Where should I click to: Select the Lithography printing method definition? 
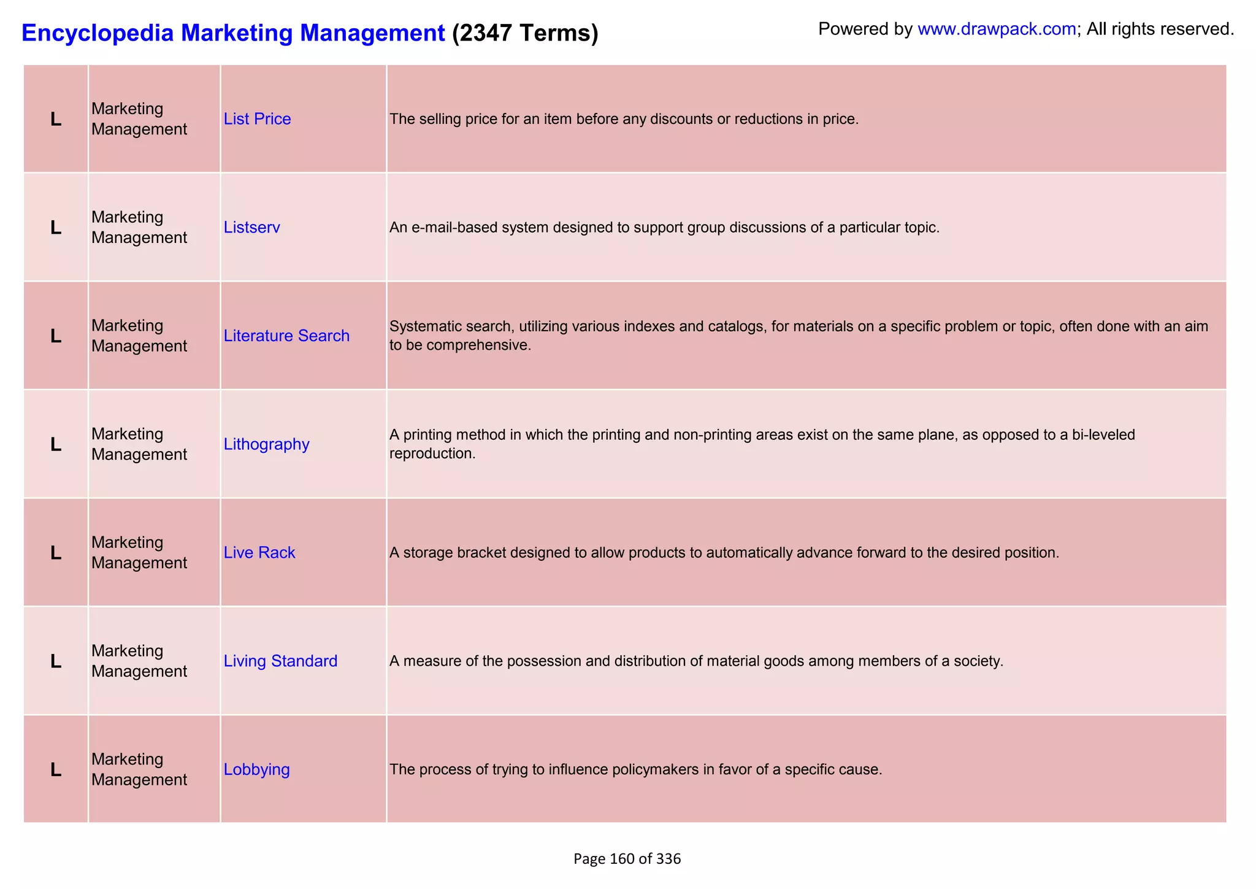[762, 444]
